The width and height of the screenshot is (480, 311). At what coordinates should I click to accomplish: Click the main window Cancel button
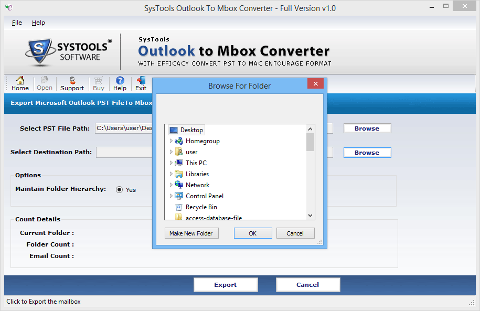[307, 285]
